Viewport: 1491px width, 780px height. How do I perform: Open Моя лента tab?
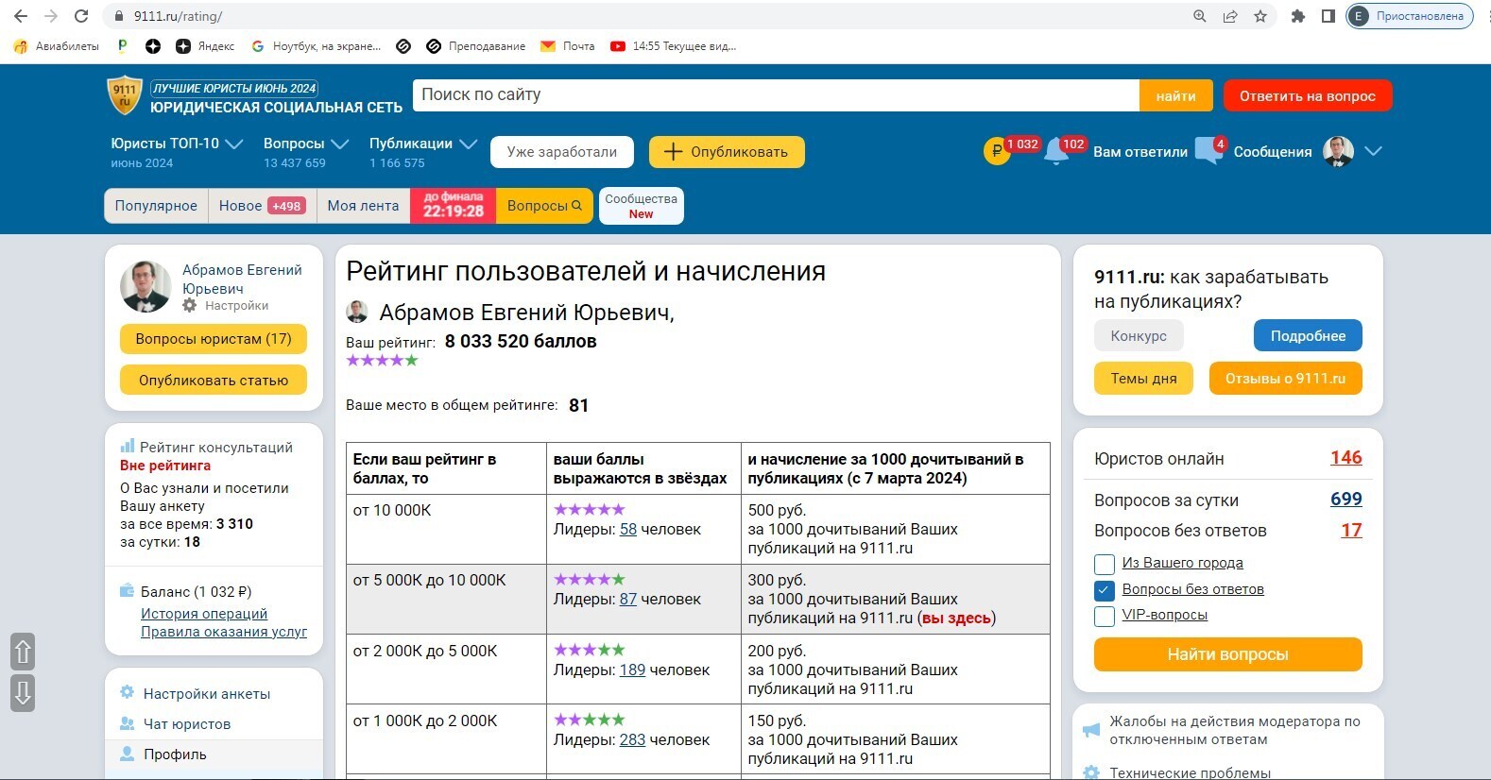click(x=363, y=206)
